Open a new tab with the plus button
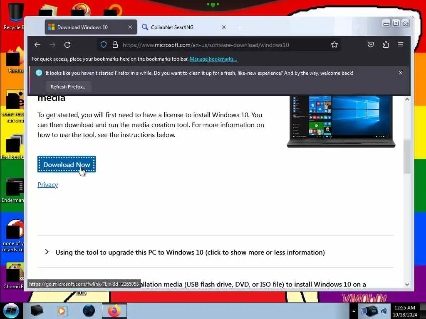This screenshot has width=426, height=319. (x=239, y=28)
